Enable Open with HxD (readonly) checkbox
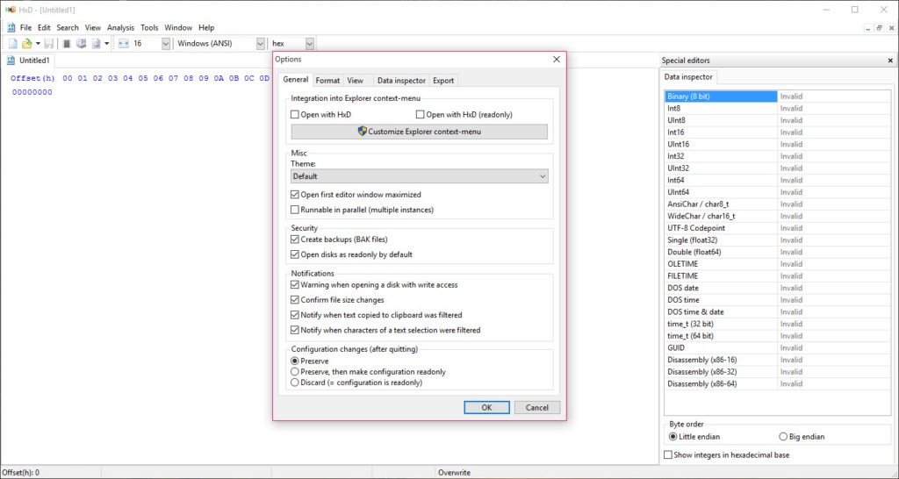The height and width of the screenshot is (479, 899). click(x=421, y=115)
